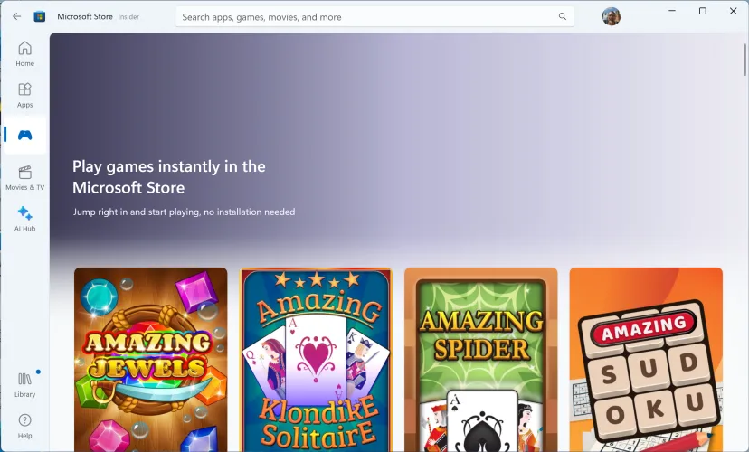Click the search magnifier icon
Screen dimensions: 749x452
pyautogui.click(x=562, y=16)
